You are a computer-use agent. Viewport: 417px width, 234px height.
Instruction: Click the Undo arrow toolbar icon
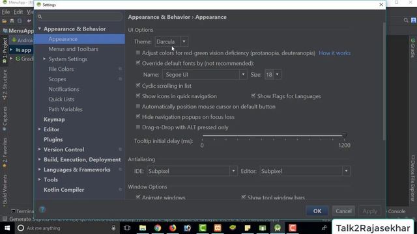coord(29,21)
